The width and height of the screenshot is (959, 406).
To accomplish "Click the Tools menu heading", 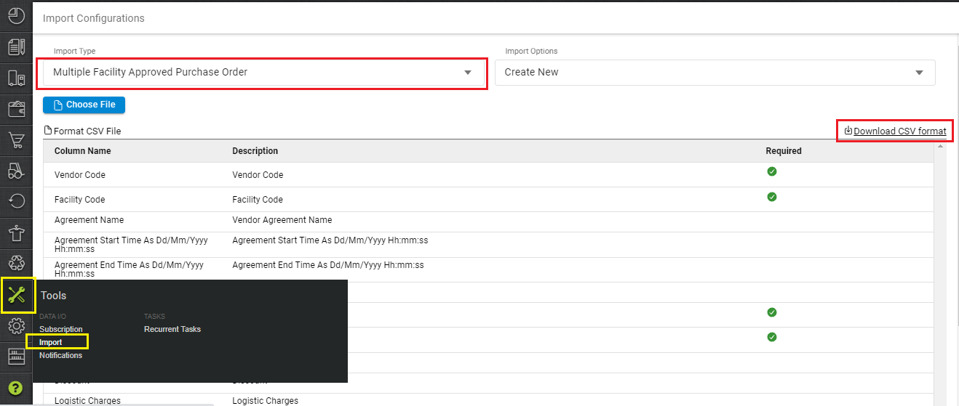I will tap(54, 296).
